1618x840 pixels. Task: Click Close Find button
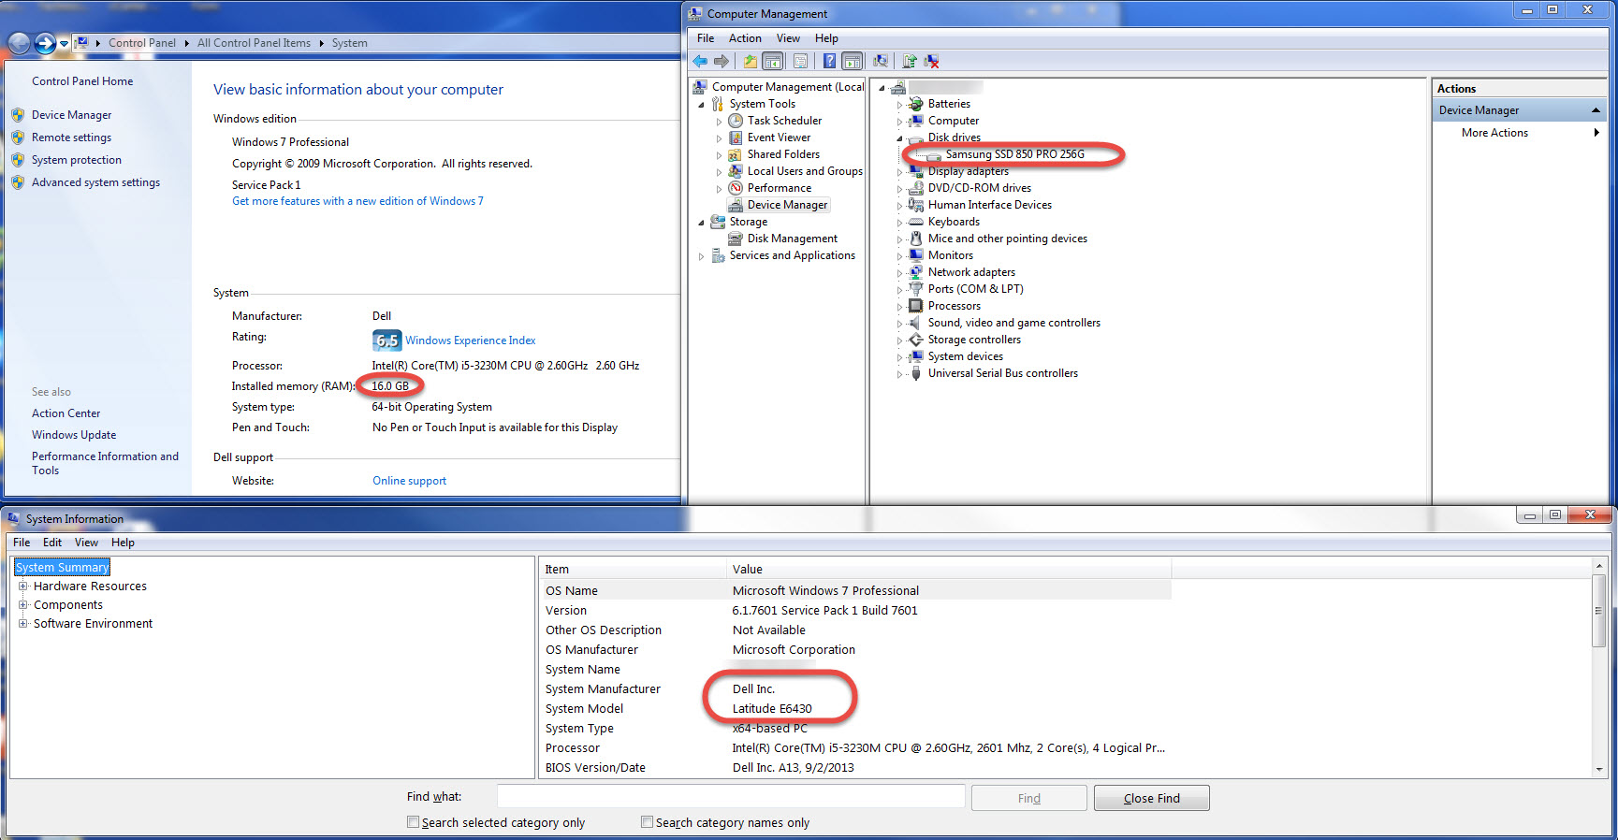click(x=1151, y=798)
